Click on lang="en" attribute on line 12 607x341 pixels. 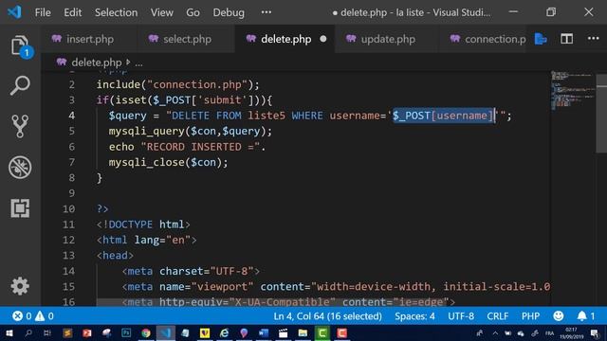coord(162,240)
